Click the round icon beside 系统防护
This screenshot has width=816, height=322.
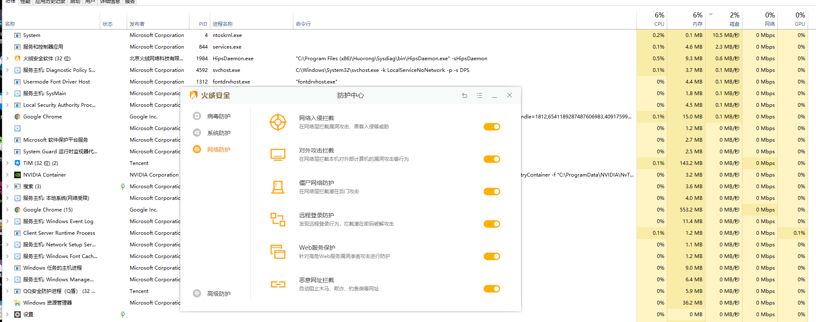pos(197,133)
